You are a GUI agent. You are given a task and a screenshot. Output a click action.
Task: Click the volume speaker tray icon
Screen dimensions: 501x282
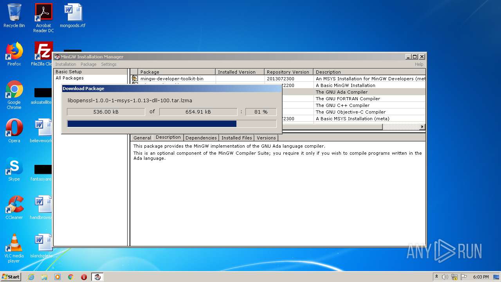click(x=445, y=277)
